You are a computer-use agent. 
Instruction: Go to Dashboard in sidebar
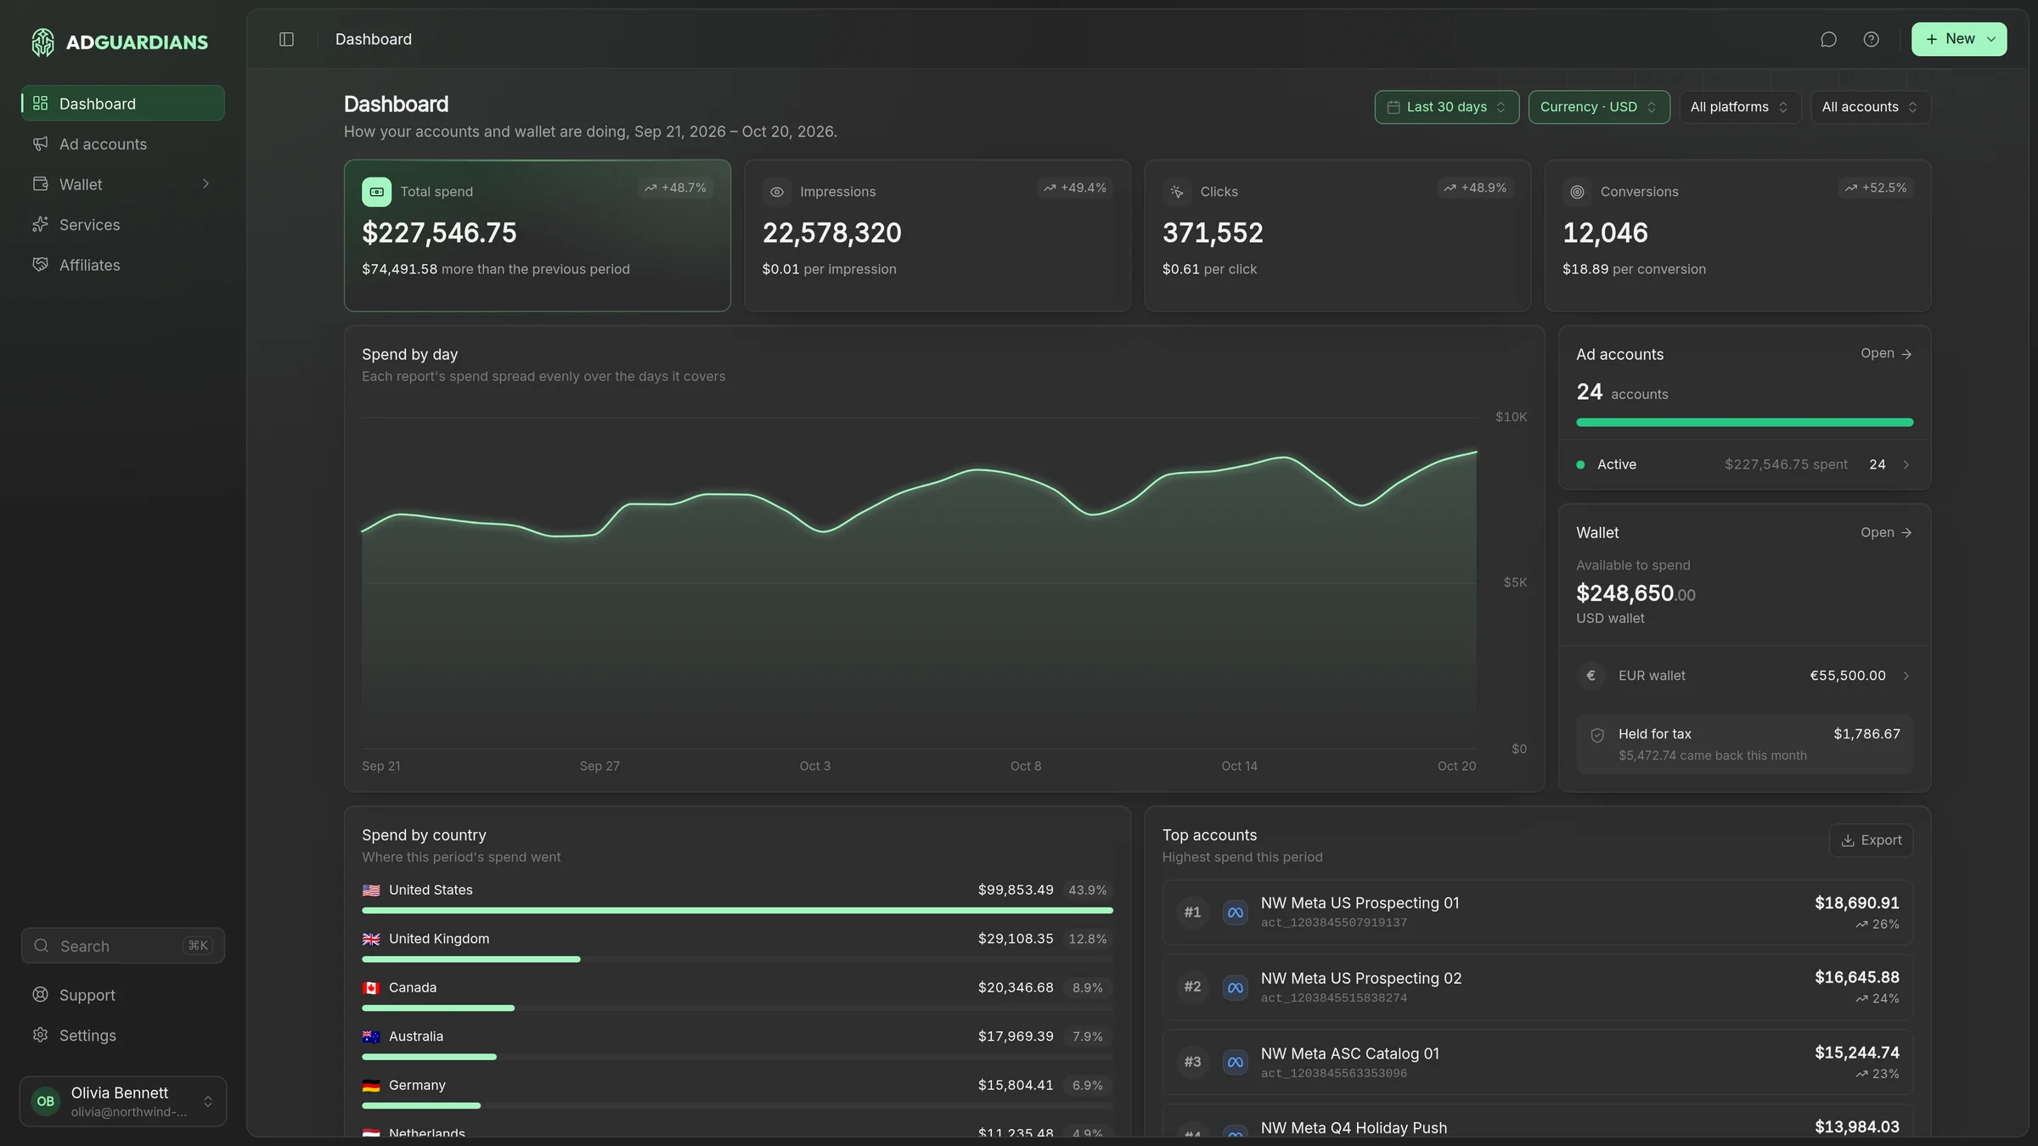coord(123,104)
